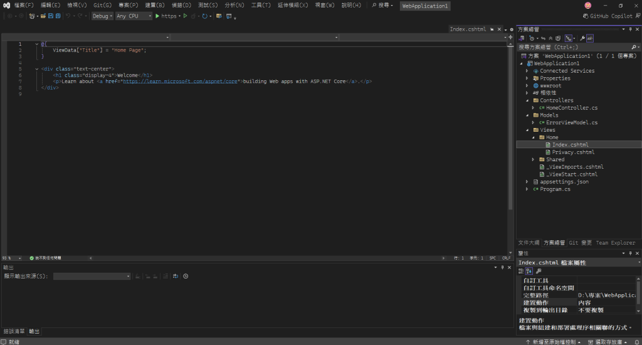
Task: Expand the Shared folder
Action: tap(533, 159)
